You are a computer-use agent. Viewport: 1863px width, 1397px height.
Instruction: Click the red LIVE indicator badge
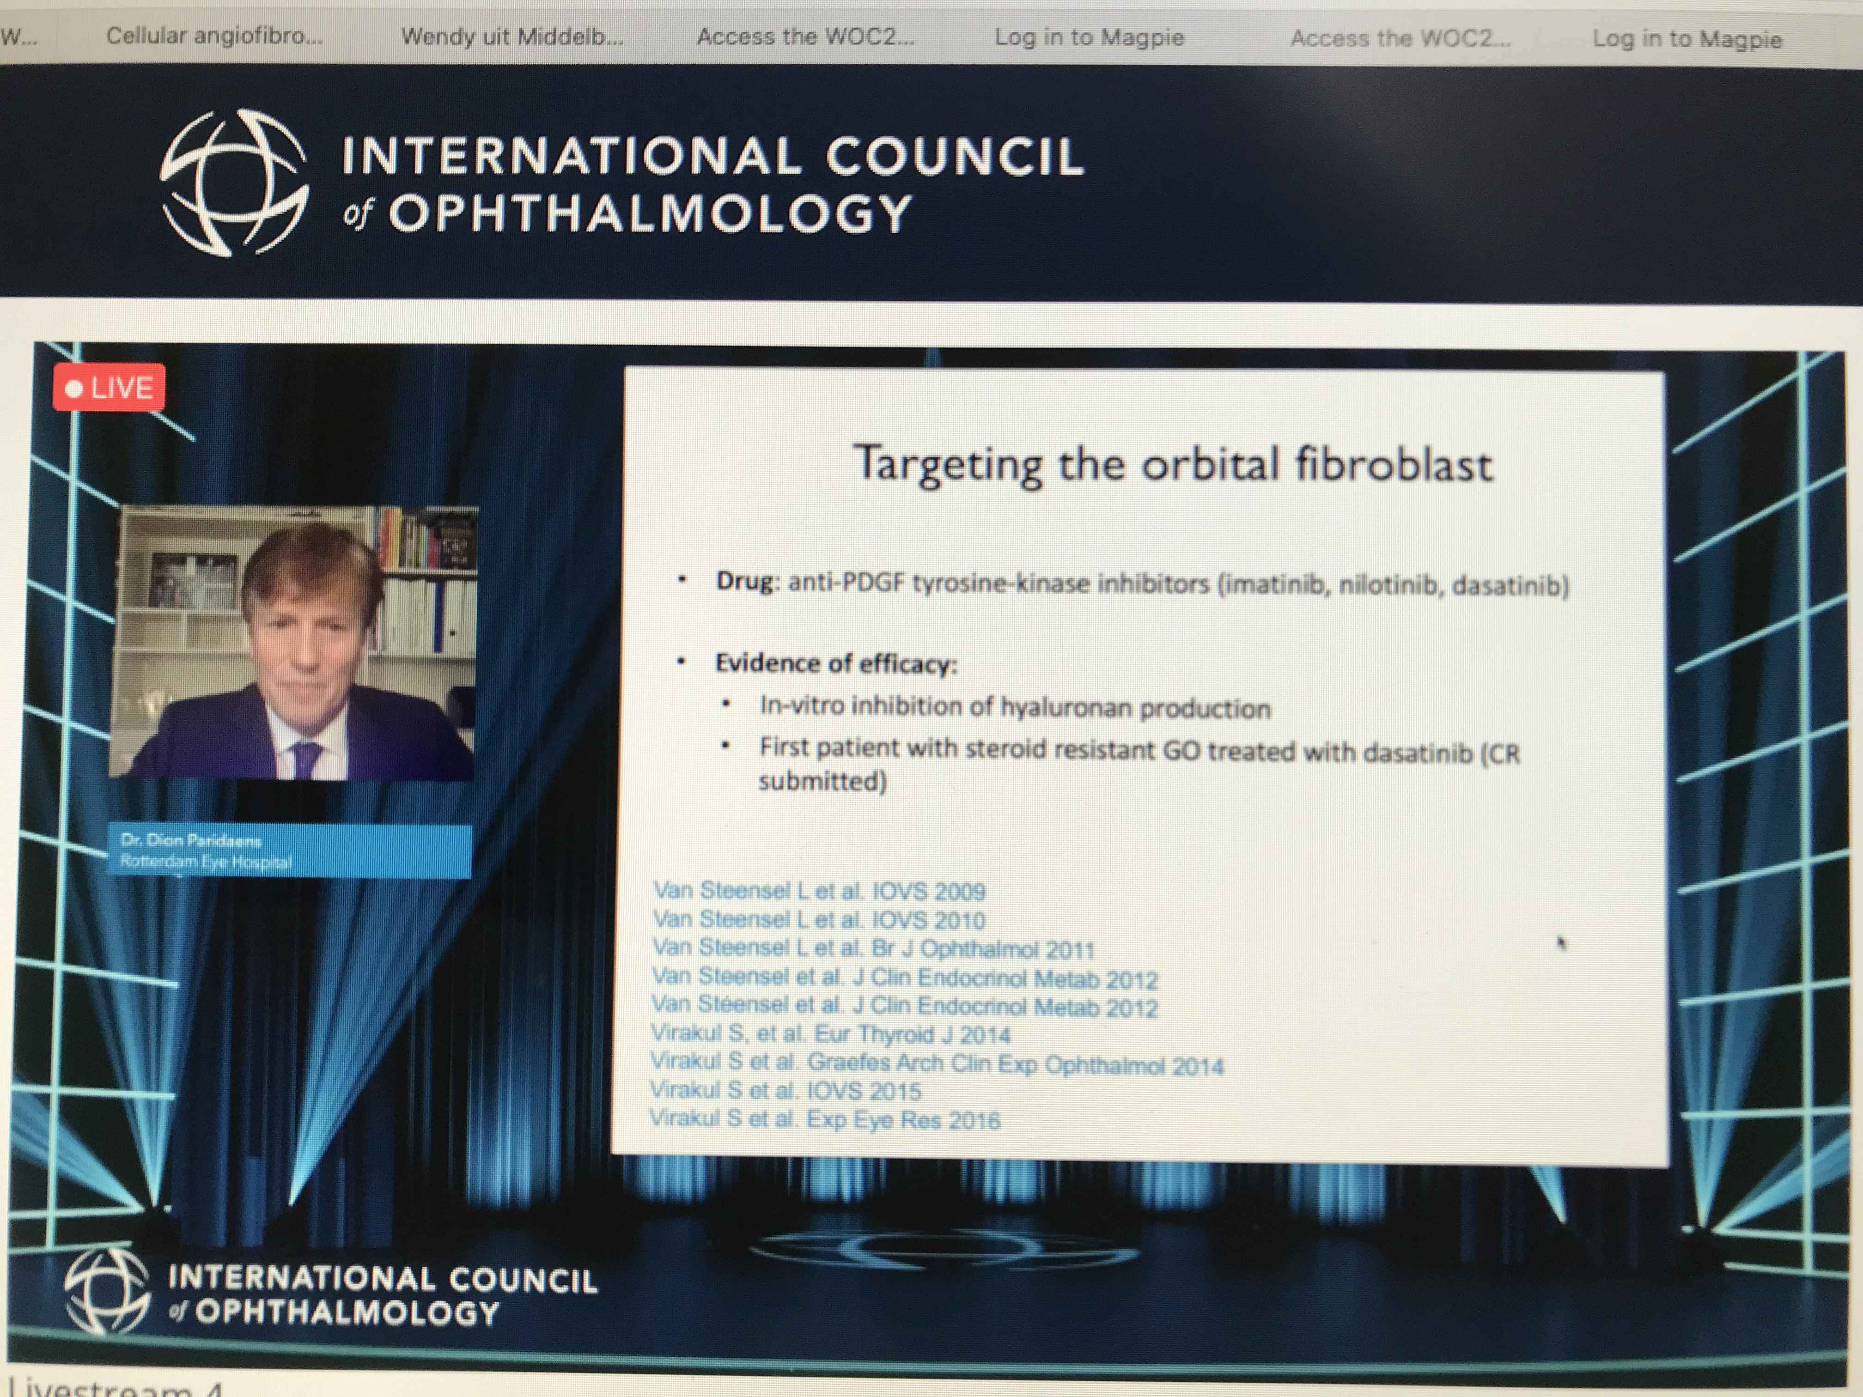tap(109, 388)
